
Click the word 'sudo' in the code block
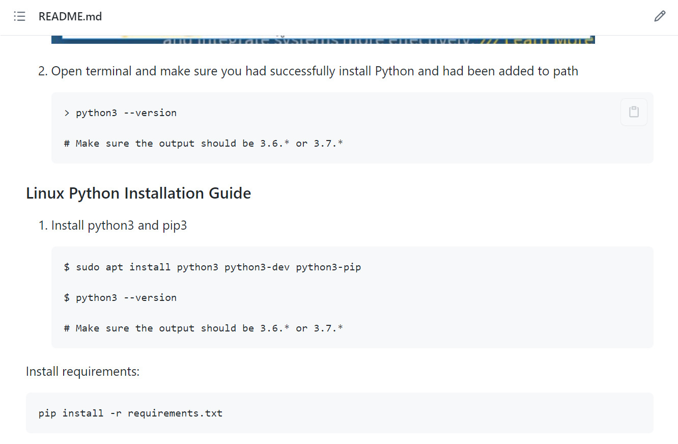point(88,267)
